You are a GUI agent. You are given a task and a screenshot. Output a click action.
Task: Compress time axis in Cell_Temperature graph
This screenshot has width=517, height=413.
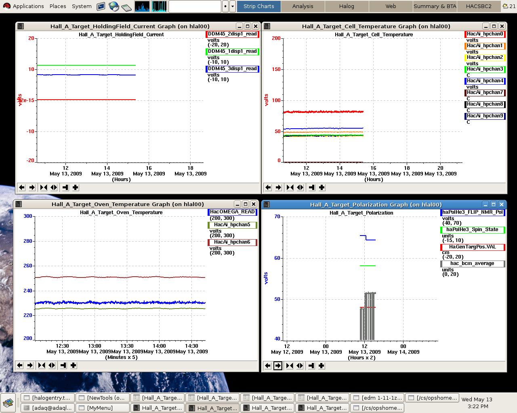[290, 188]
